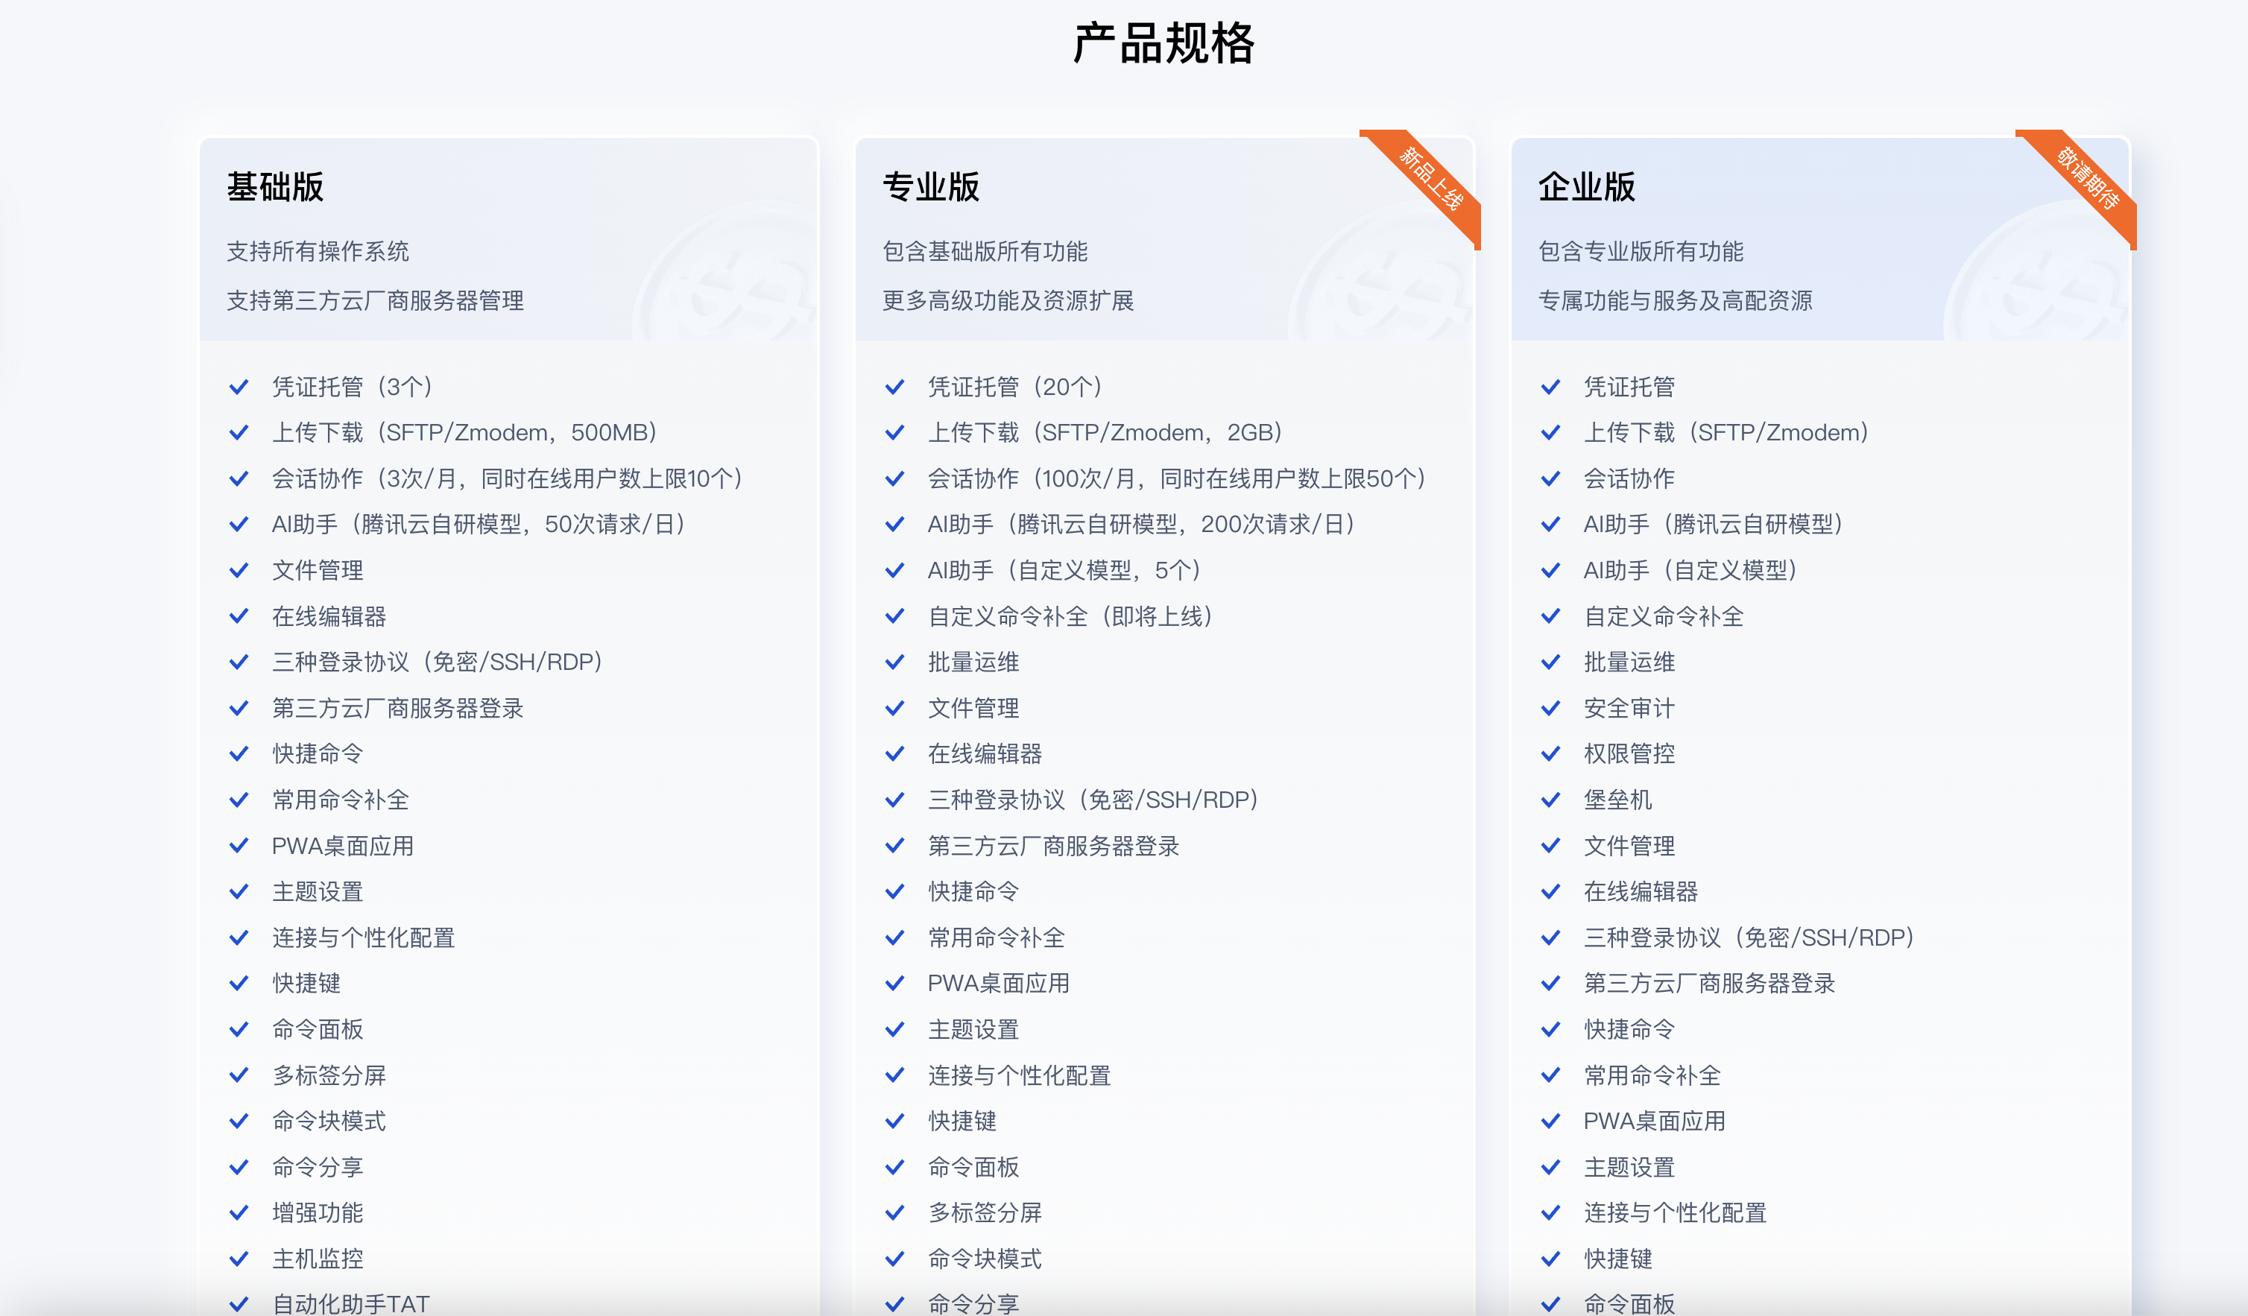Click AI助手 200次请求/日 feature text

coord(1142,525)
